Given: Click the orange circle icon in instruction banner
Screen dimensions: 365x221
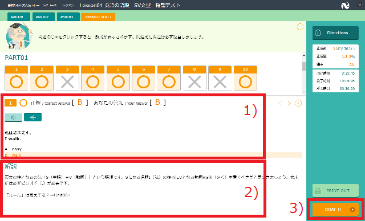Looking at the screenshot, I should point(301,27).
